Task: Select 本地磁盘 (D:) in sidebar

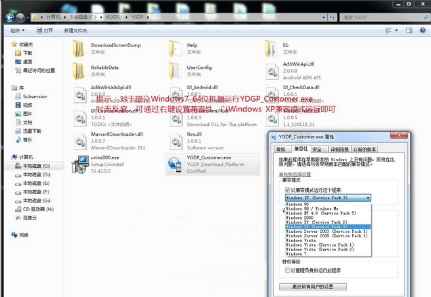Action: click(x=36, y=174)
